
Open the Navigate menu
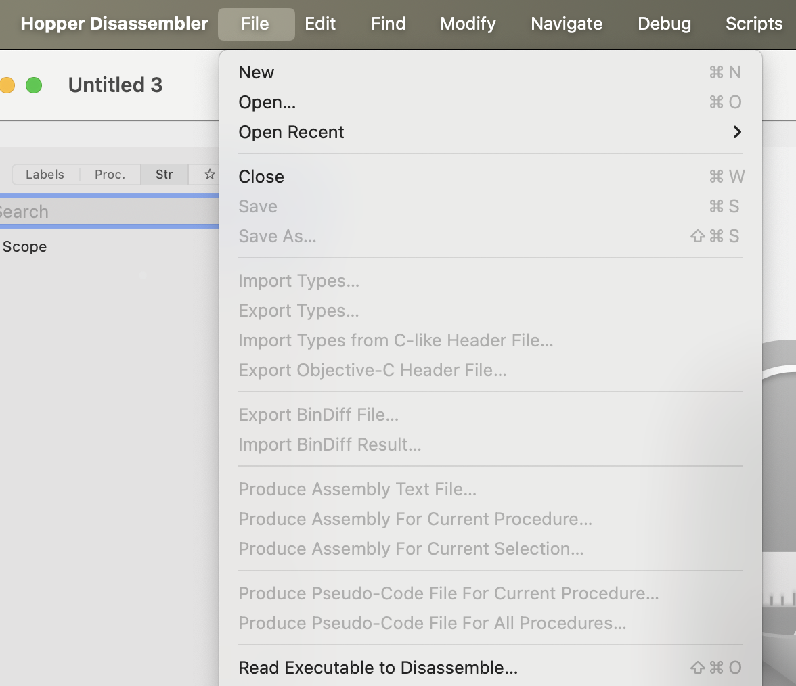(x=567, y=24)
